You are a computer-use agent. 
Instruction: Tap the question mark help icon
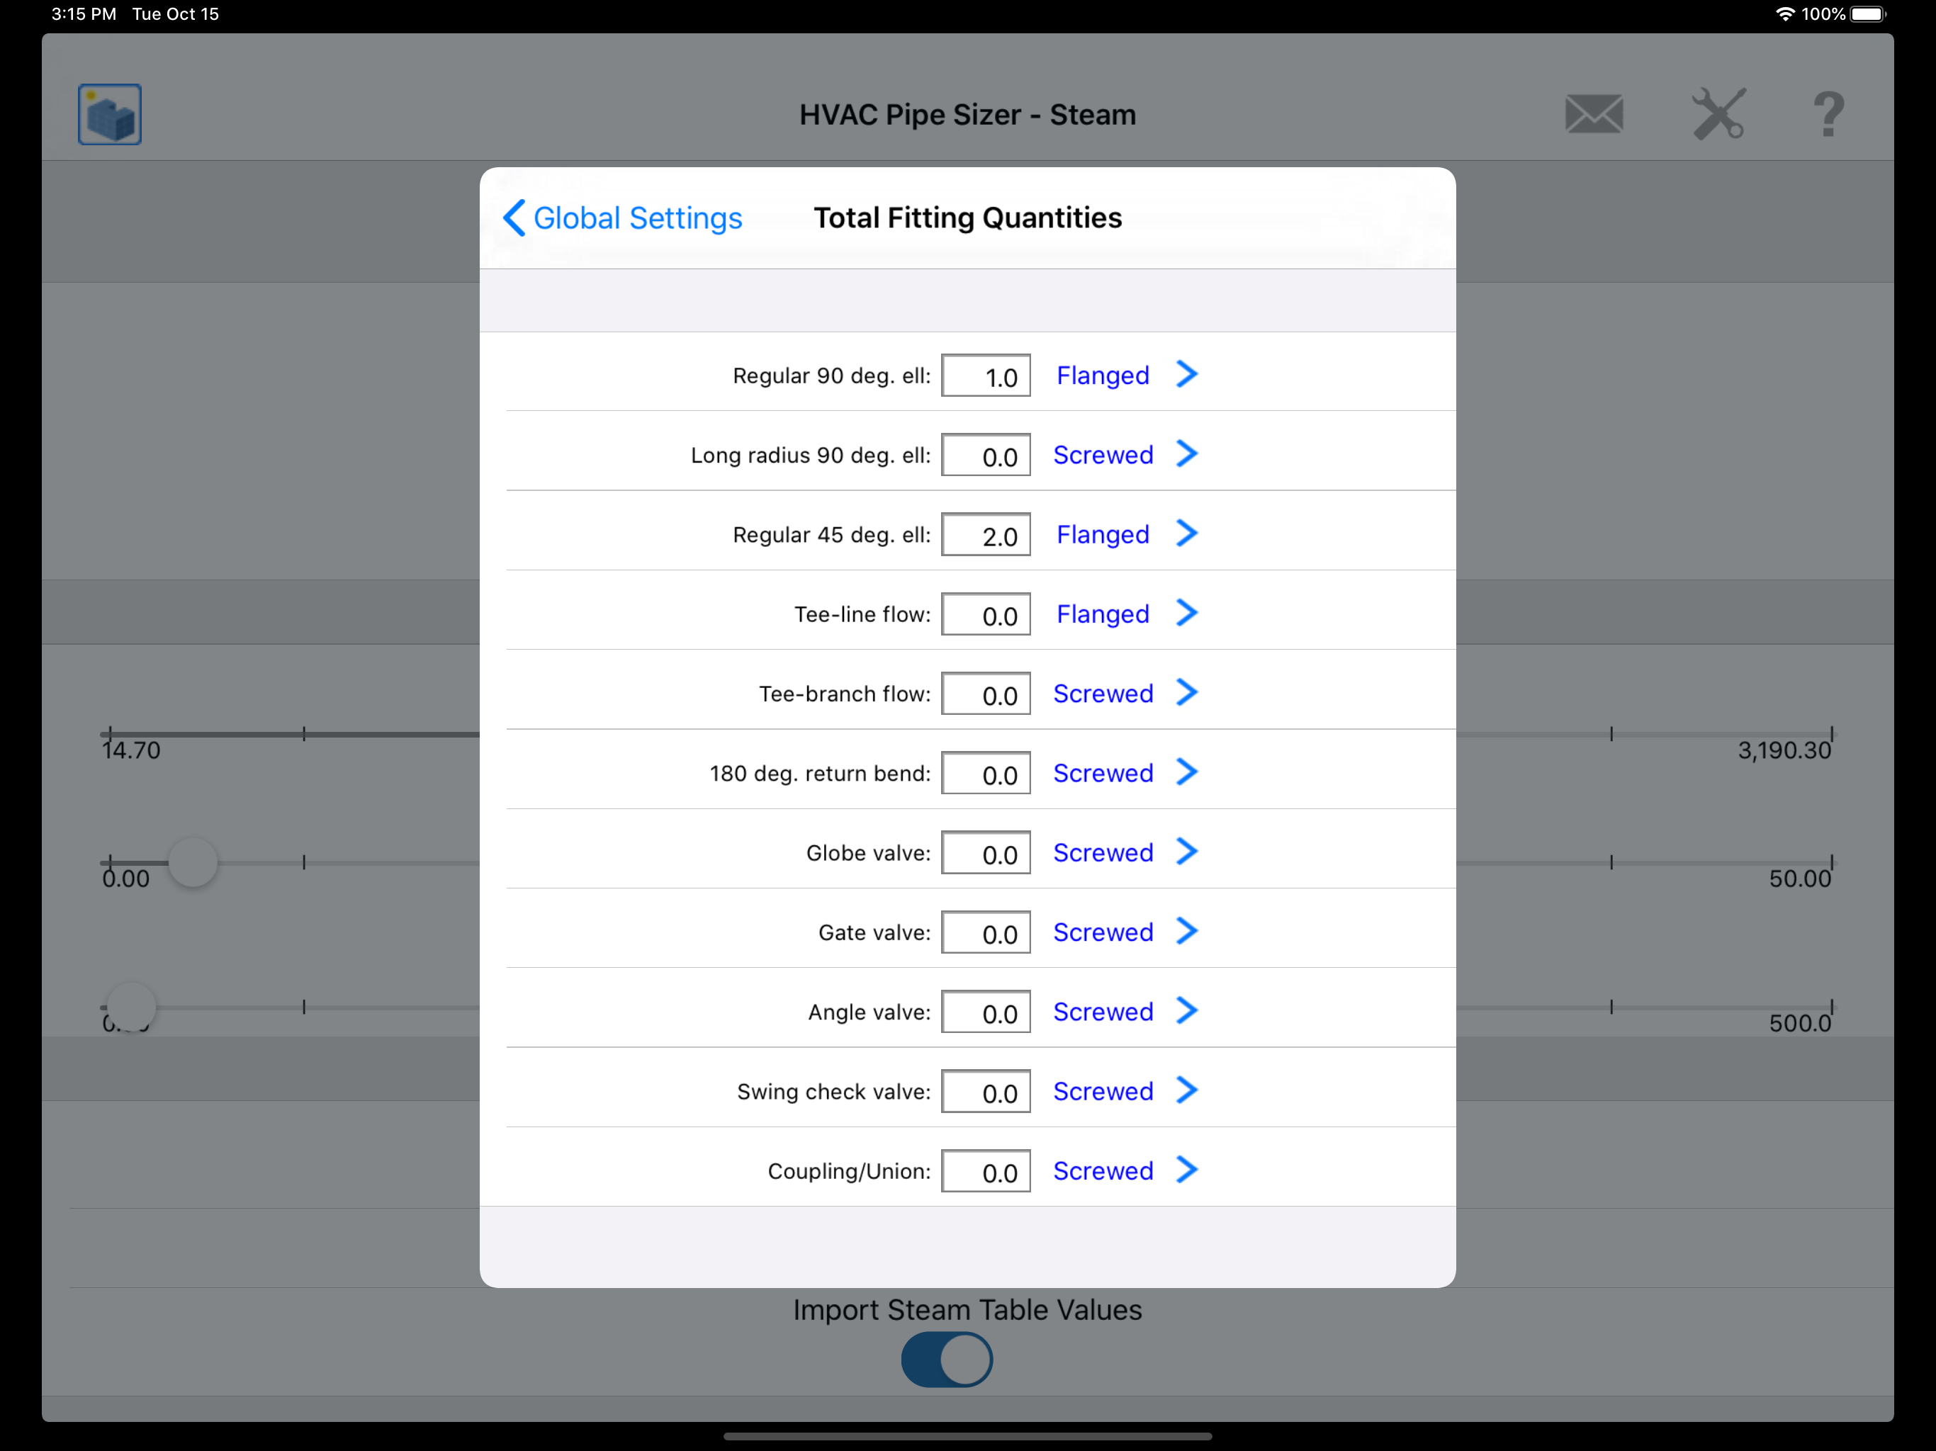[1828, 115]
